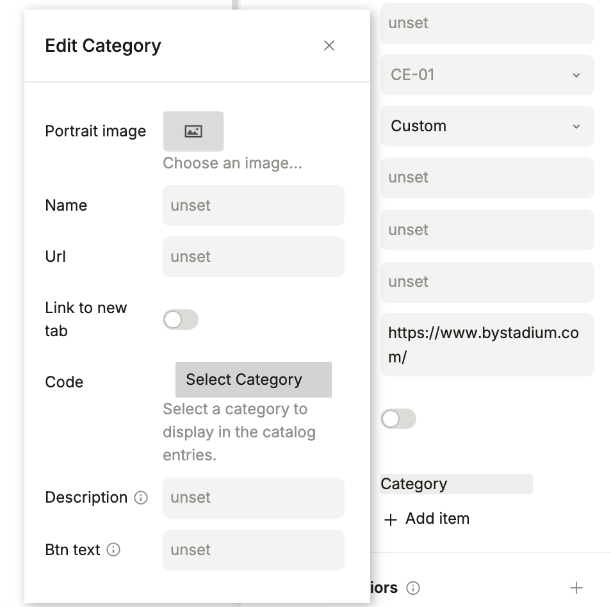This screenshot has width=611, height=607.
Task: Toggle the Link to new tab switch
Action: pyautogui.click(x=181, y=320)
